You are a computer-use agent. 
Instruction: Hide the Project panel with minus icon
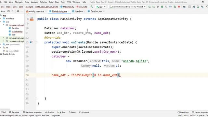point(22,11)
